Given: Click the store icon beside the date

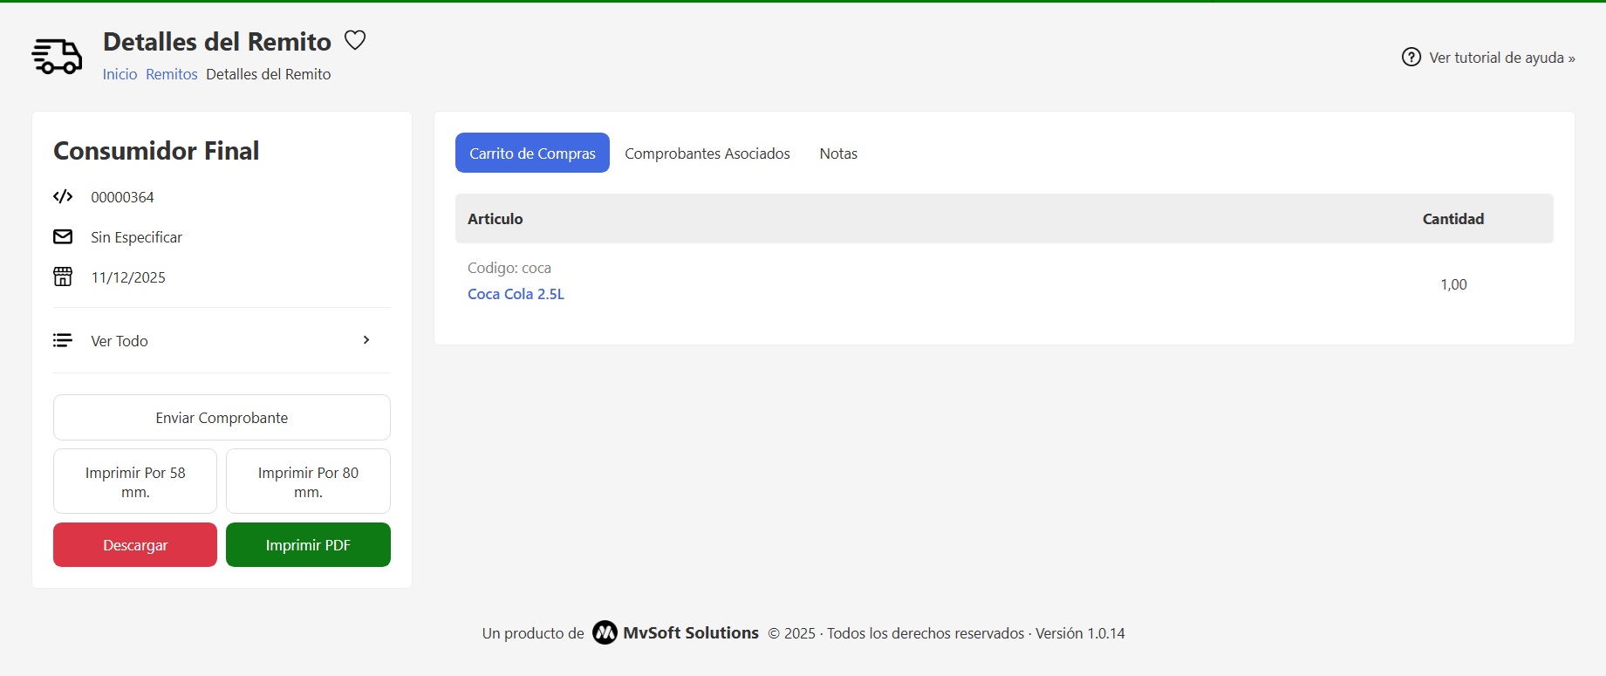Looking at the screenshot, I should [x=63, y=277].
